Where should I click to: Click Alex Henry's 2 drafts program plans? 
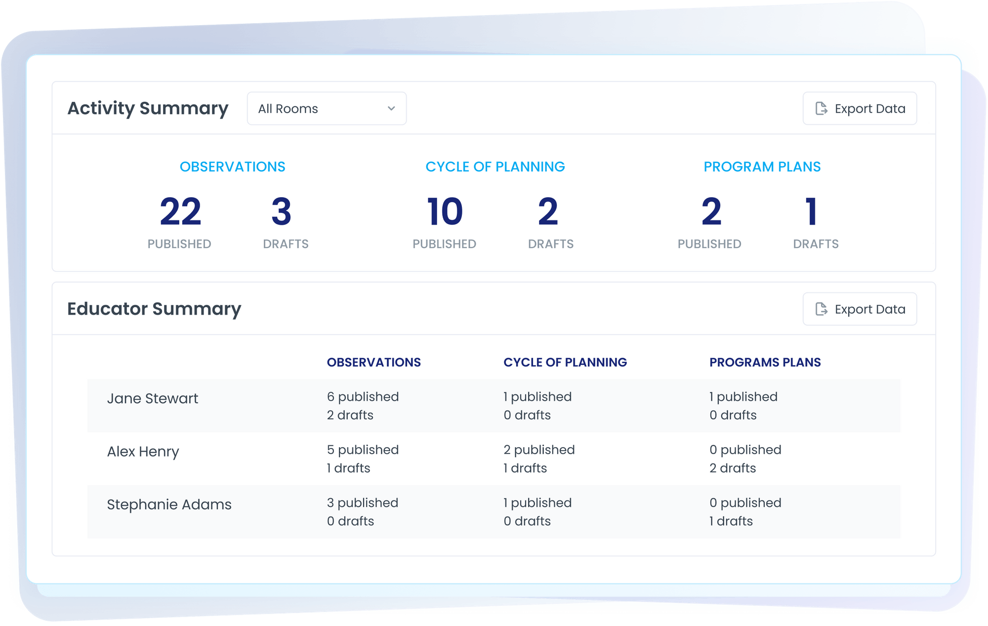click(x=733, y=468)
